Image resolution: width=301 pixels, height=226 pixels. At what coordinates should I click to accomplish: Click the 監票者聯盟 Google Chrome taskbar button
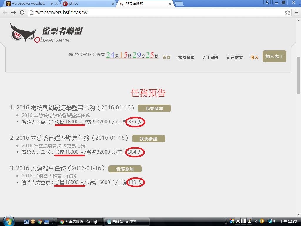coord(80,222)
